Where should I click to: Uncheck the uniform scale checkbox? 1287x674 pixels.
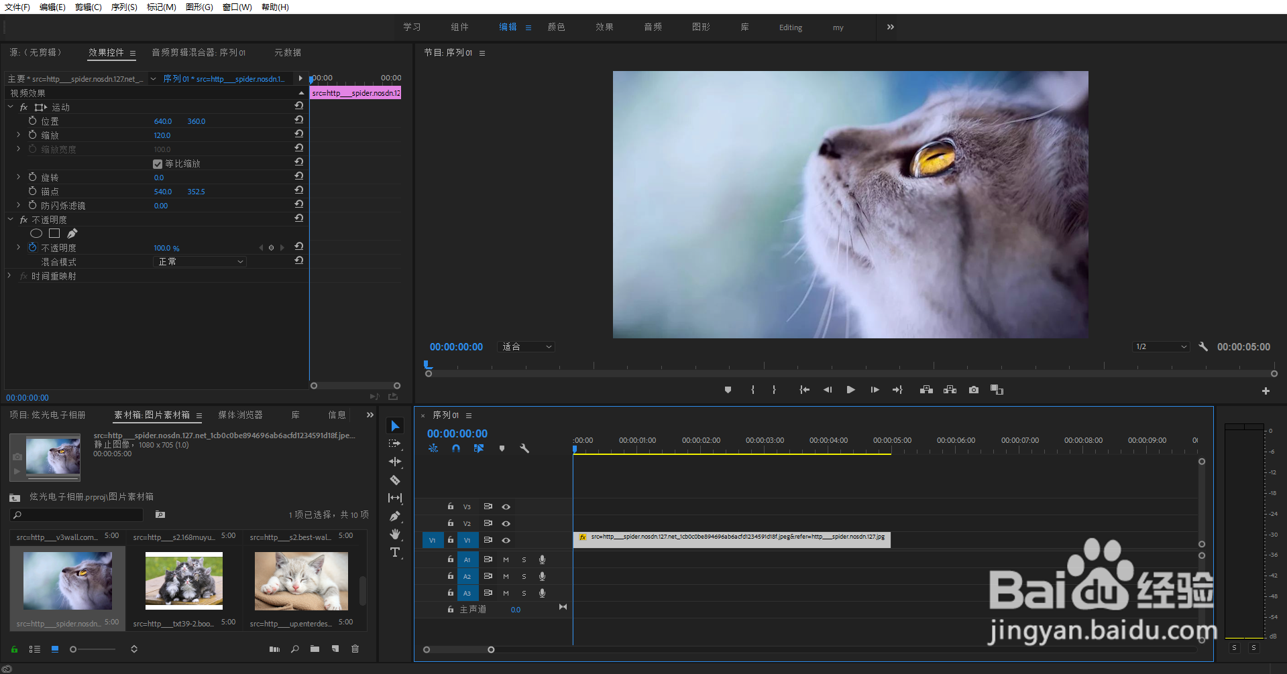tap(158, 164)
